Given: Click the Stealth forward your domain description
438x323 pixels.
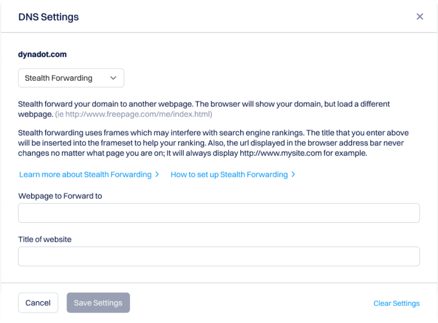Looking at the screenshot, I should [x=203, y=104].
